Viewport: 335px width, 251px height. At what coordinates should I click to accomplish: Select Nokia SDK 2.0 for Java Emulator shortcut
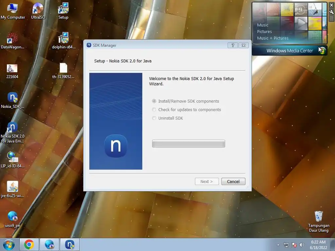point(12,132)
